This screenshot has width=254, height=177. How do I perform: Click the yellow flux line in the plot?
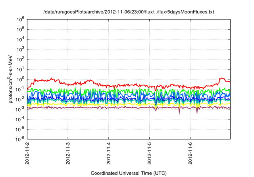129,104
